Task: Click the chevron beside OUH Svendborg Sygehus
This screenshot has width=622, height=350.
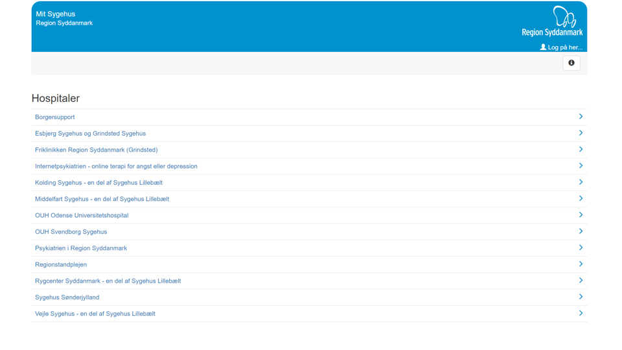Action: (x=581, y=231)
